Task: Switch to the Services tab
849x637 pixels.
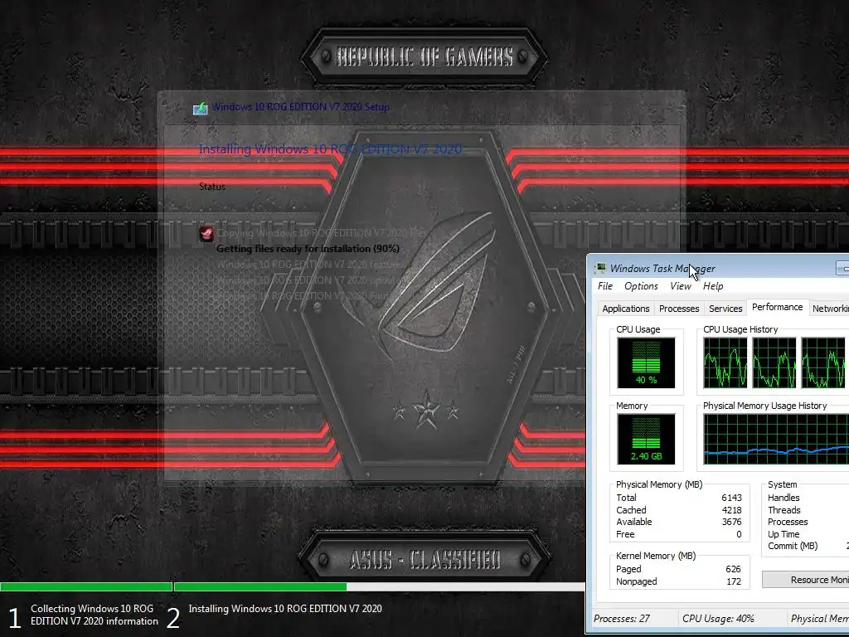Action: click(725, 309)
